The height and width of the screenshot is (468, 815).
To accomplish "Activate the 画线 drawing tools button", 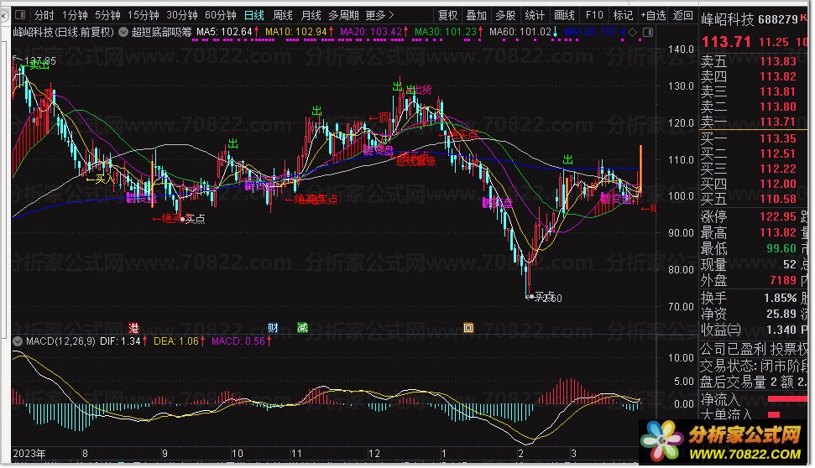I will point(564,16).
